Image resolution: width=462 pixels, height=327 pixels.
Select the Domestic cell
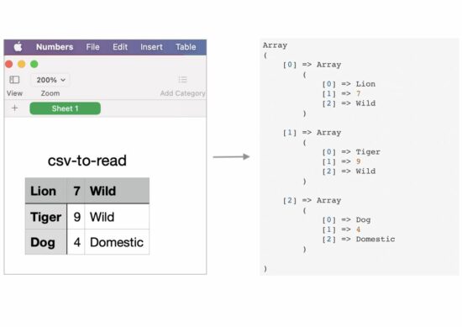[117, 242]
